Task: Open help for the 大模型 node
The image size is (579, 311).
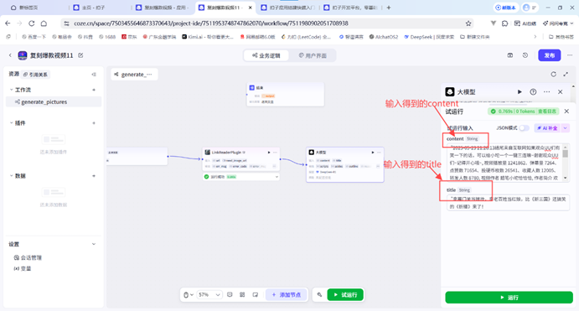Action: 533,91
